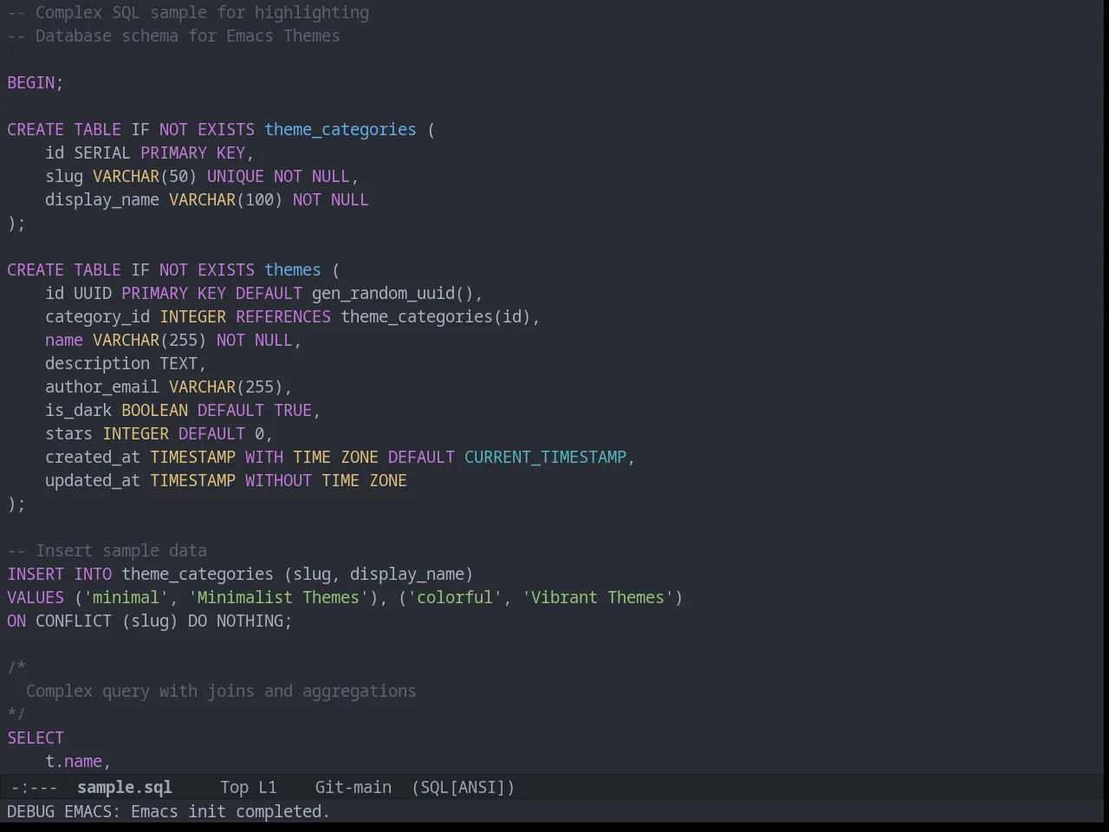This screenshot has height=832, width=1109.
Task: Click the category_id column name
Action: tap(98, 316)
